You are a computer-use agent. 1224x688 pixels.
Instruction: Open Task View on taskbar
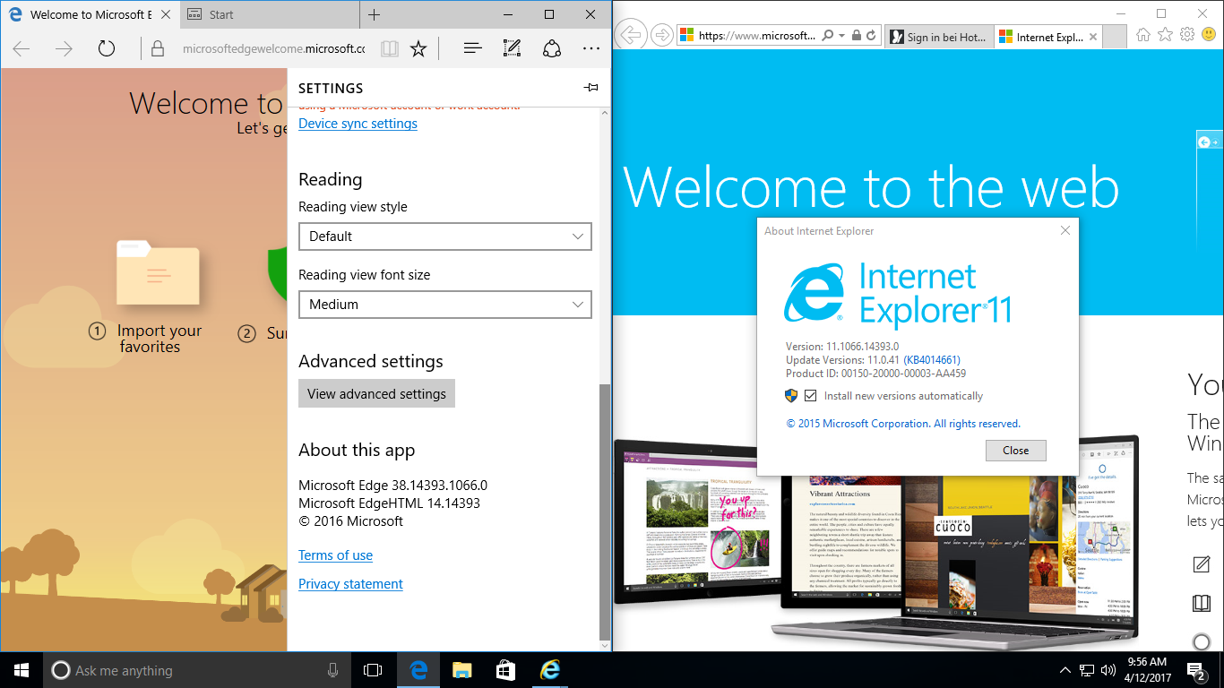pyautogui.click(x=373, y=670)
